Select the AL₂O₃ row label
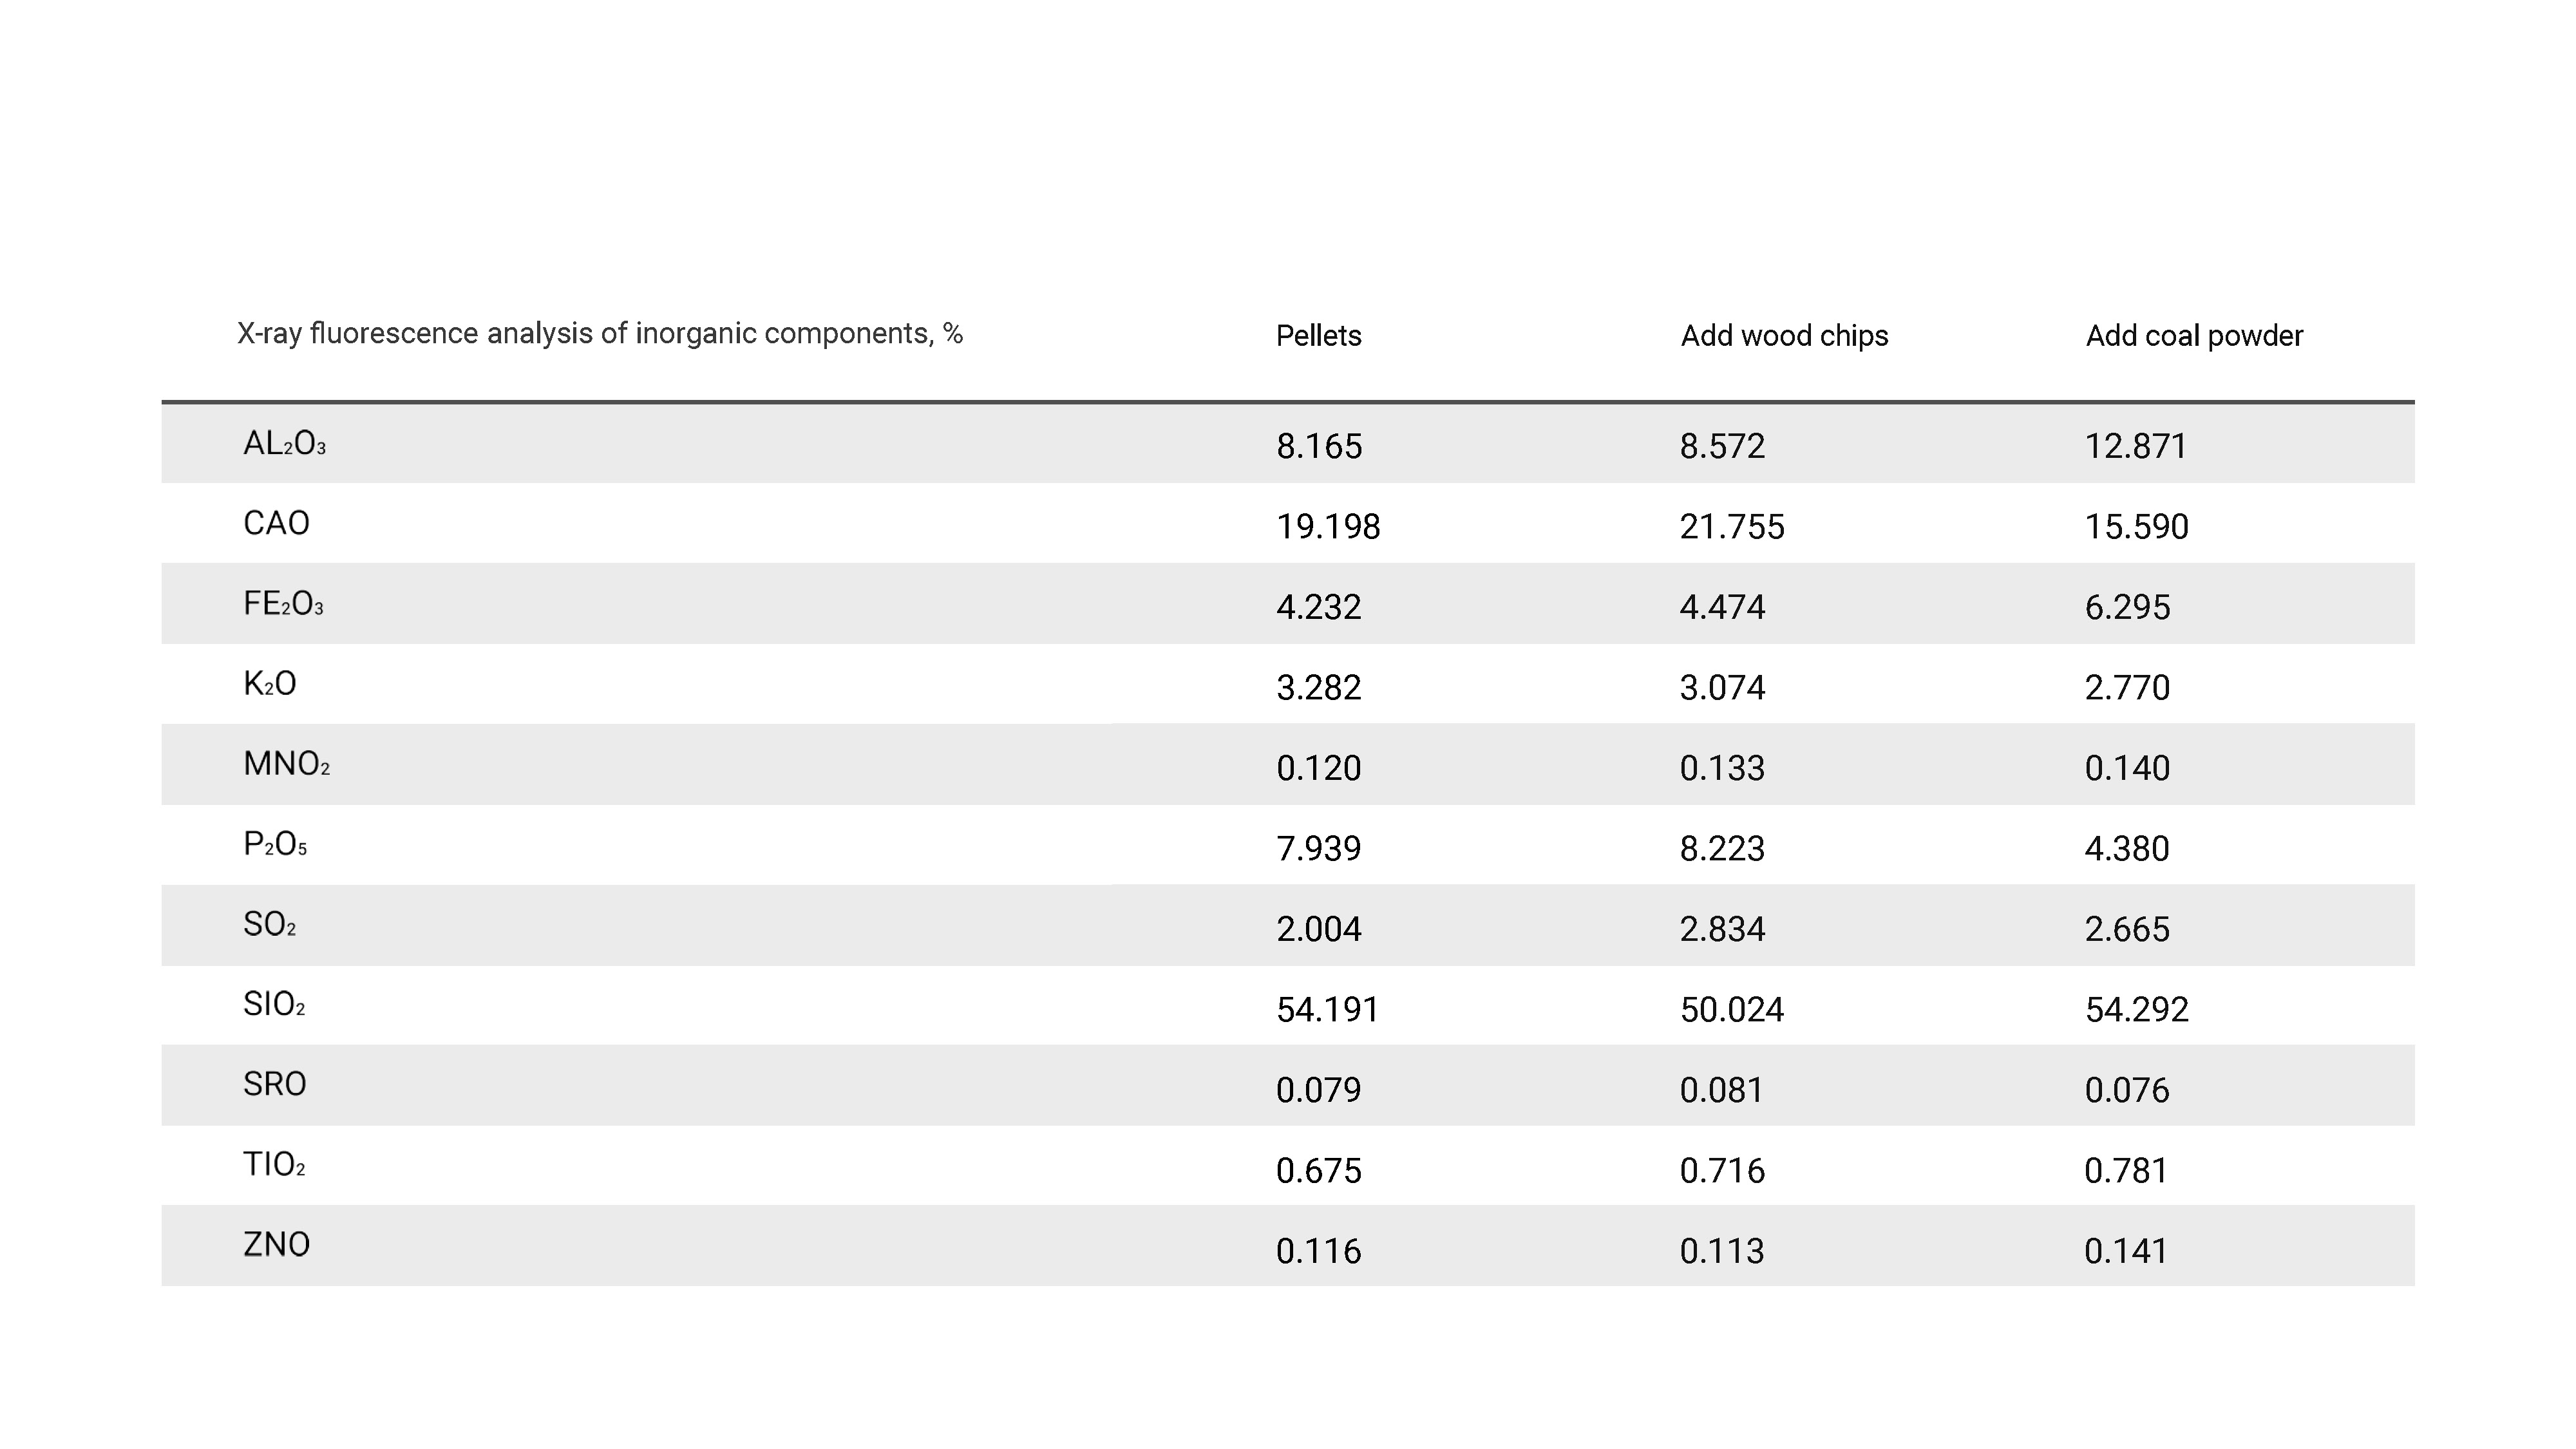Viewport: 2576px width, 1449px height. (x=284, y=444)
